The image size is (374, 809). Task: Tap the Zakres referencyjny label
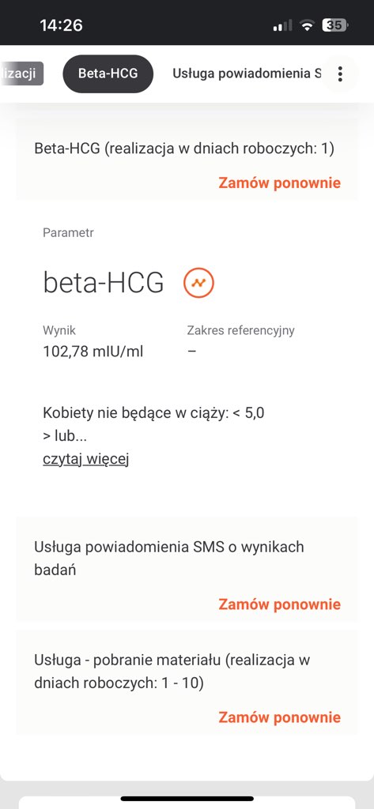point(240,330)
